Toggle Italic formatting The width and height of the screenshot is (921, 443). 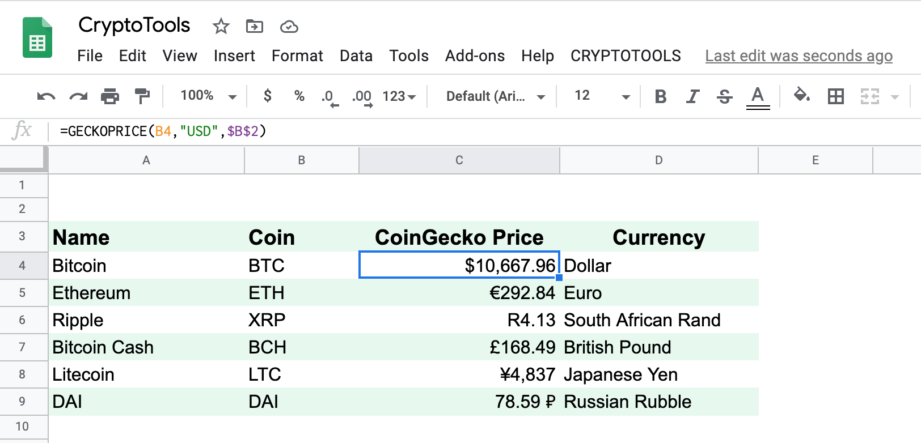[x=692, y=96]
